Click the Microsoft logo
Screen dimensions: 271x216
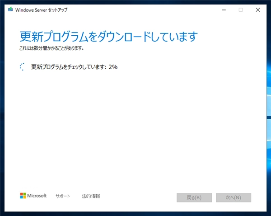click(x=33, y=196)
